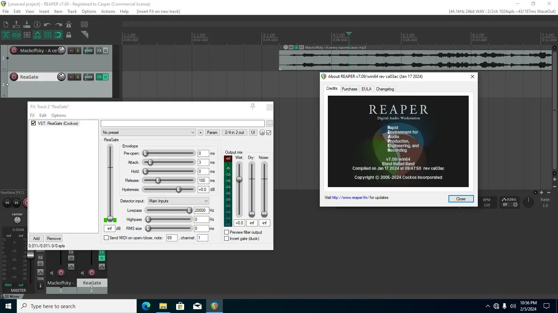Mute the Mackoffsky track
This screenshot has height=313, width=558.
71,50
